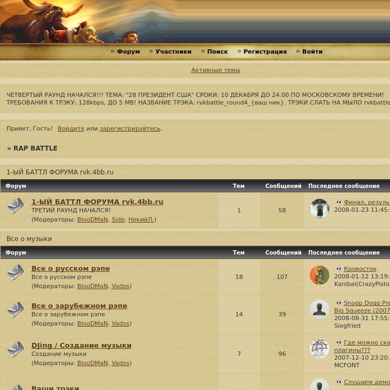Open the Форум menu item

128,51
